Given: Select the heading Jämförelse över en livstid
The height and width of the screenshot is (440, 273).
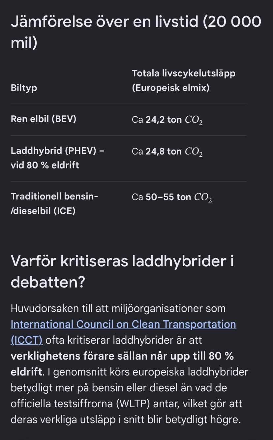Looking at the screenshot, I should (136, 32).
